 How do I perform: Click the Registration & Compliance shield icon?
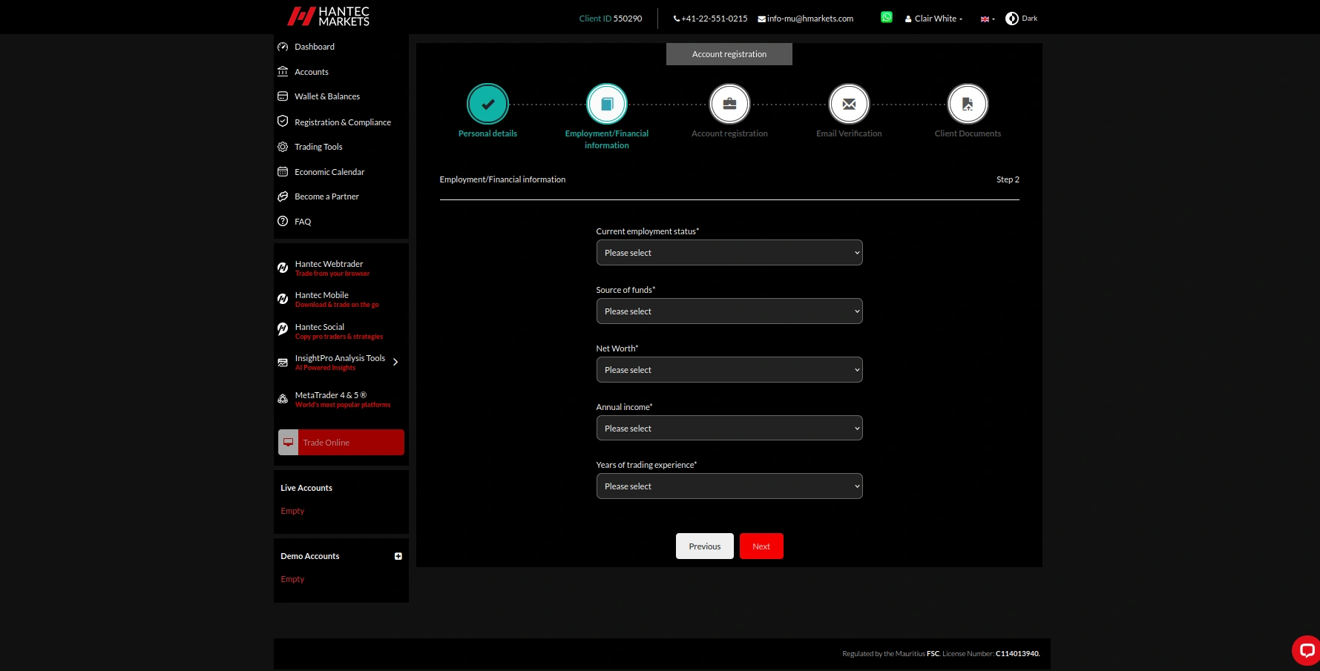[x=283, y=121]
